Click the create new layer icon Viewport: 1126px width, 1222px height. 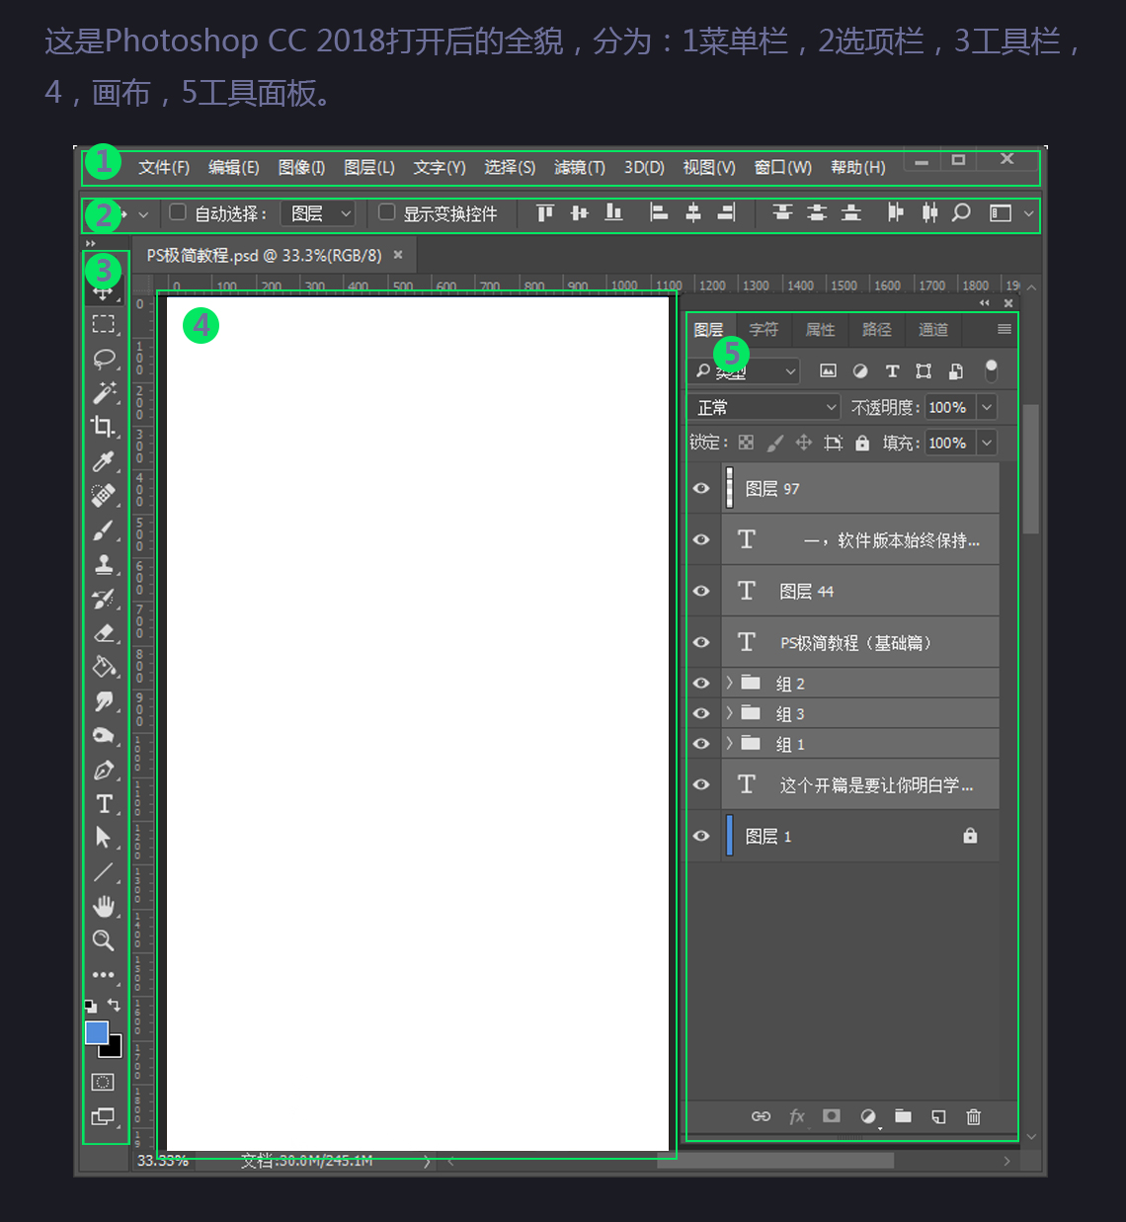[938, 1116]
